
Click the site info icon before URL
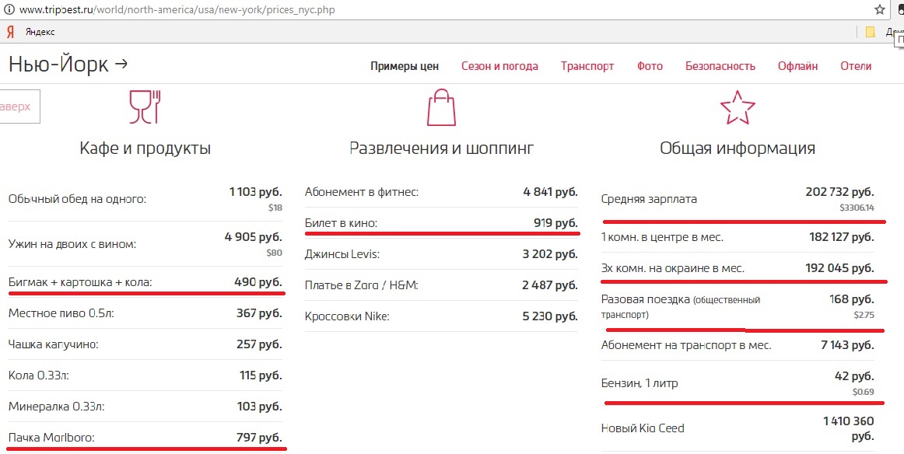9,10
